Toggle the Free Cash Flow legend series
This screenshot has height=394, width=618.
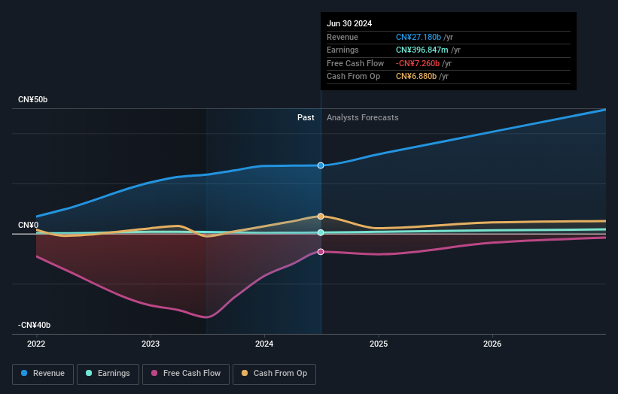[x=186, y=374]
